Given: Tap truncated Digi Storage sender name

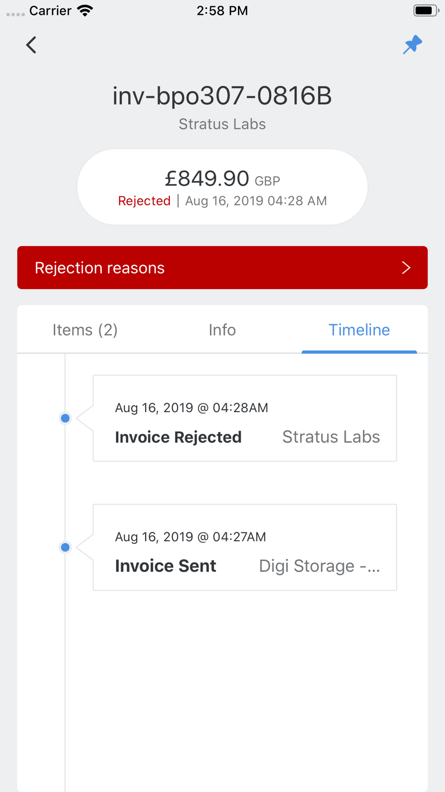Looking at the screenshot, I should click(x=320, y=566).
